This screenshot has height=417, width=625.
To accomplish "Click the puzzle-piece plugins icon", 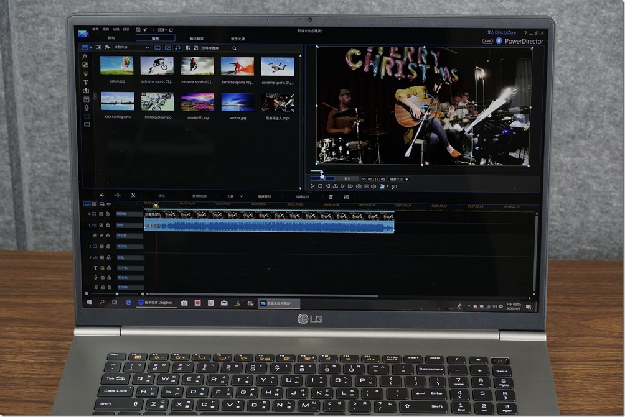I will (x=107, y=47).
